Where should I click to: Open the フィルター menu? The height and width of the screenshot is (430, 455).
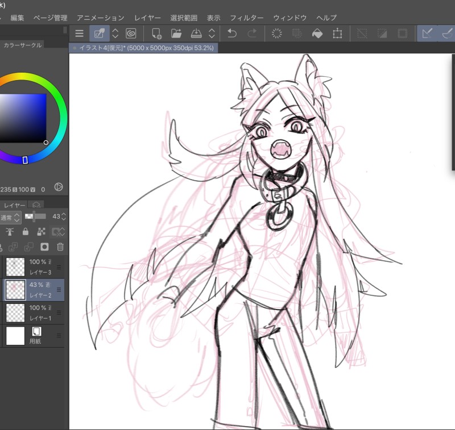coord(247,18)
